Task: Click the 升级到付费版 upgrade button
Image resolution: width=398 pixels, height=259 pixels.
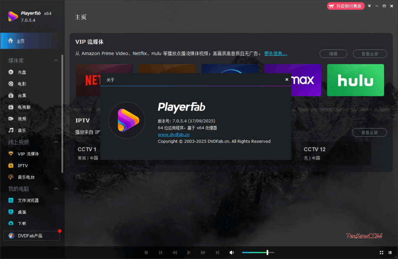Action: (x=346, y=6)
